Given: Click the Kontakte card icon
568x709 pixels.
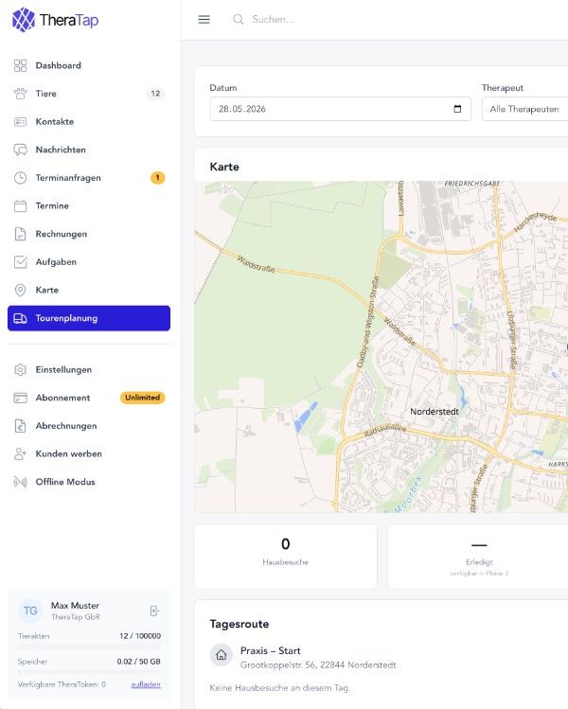Looking at the screenshot, I should click(x=20, y=121).
